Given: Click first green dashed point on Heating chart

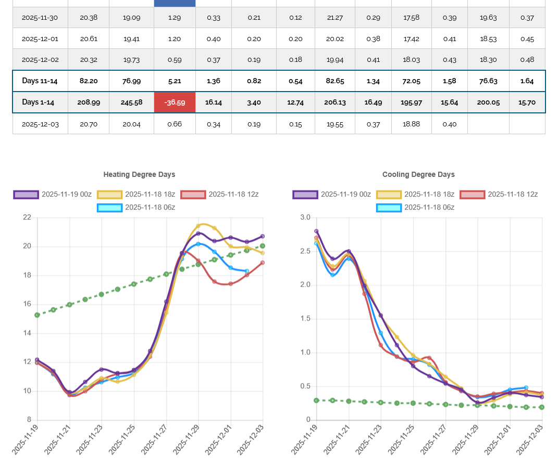Looking at the screenshot, I should tap(37, 315).
